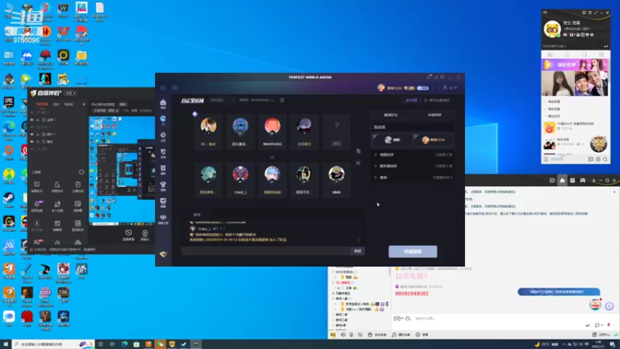Click the home icon in YY channel title bar
This screenshot has height=349, width=620.
click(x=563, y=181)
